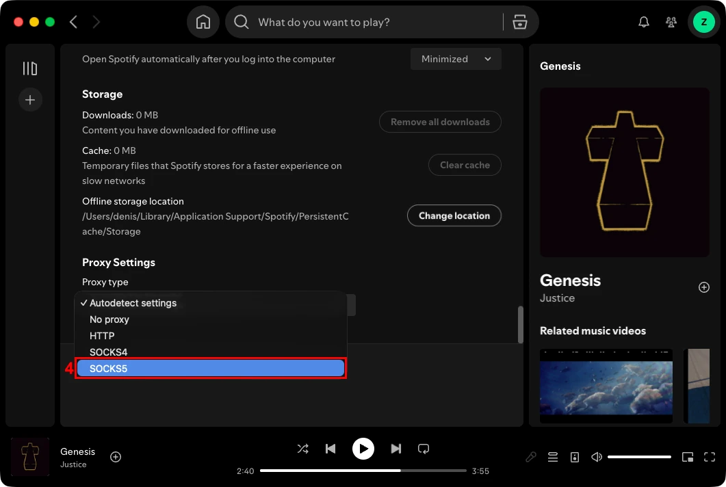
Task: Choose No proxy option
Action: [211, 319]
